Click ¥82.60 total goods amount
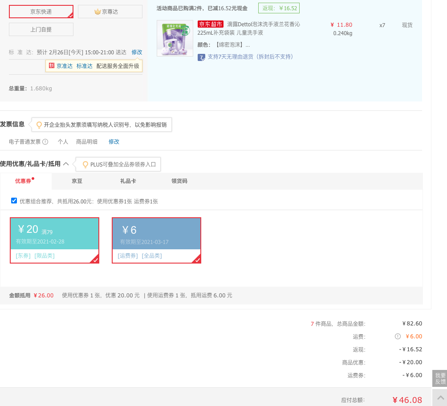447x406 pixels. coord(412,324)
